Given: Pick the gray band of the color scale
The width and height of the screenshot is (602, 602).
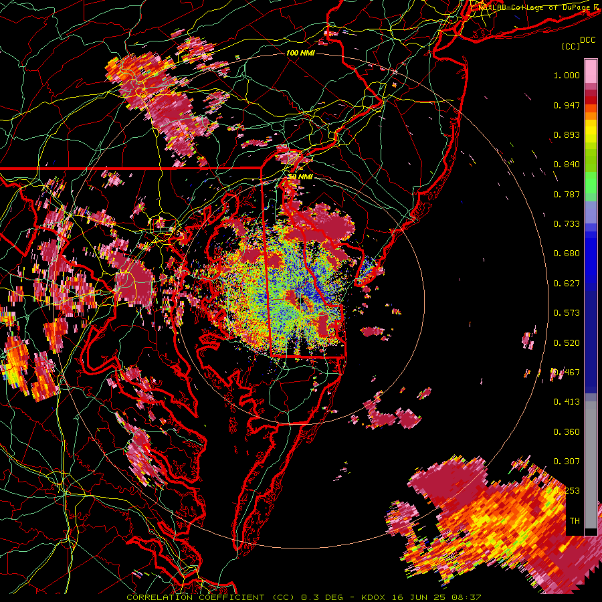Looking at the screenshot, I should tap(591, 465).
